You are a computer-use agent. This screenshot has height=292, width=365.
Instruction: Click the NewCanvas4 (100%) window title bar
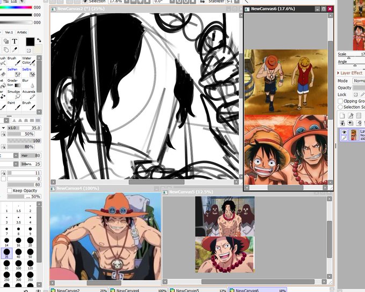click(x=105, y=188)
